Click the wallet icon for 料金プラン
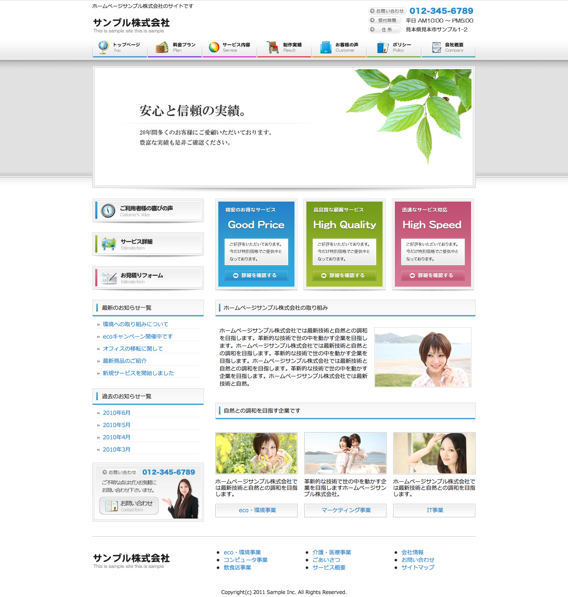Screen dimensions: 568x597 (x=162, y=47)
